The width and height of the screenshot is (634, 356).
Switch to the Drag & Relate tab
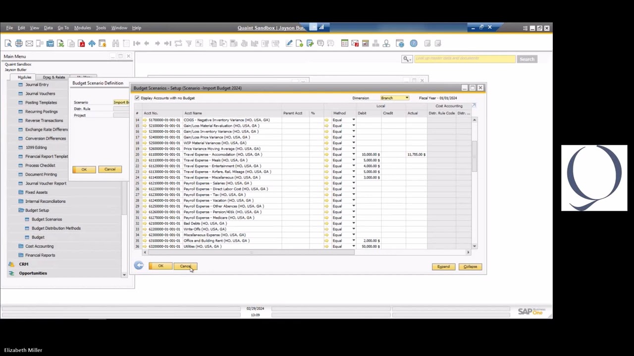point(53,77)
